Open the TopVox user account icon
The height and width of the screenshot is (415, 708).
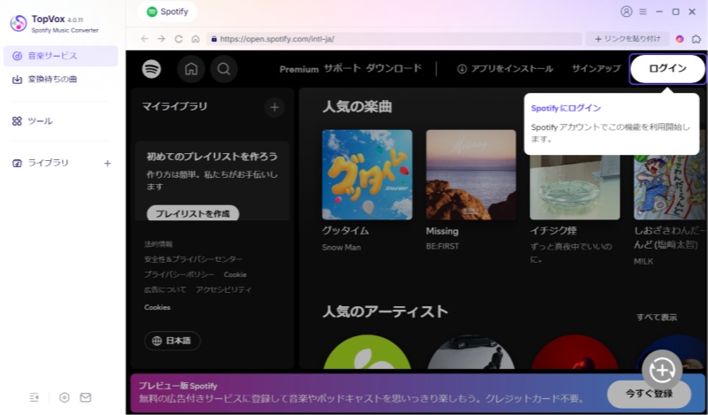coord(627,12)
